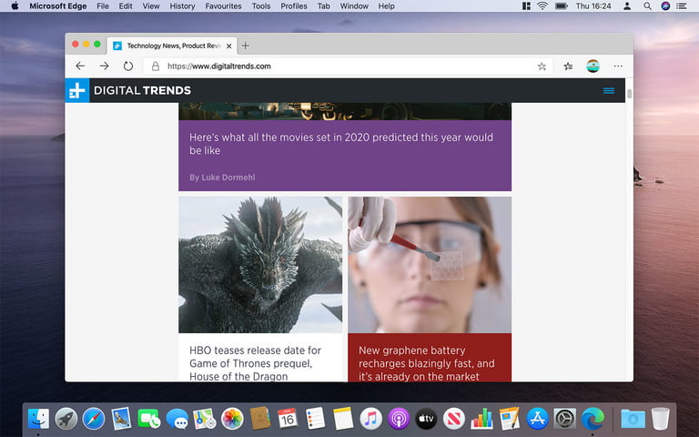Open the Digital Trends hamburger menu
699x437 pixels.
(x=609, y=90)
